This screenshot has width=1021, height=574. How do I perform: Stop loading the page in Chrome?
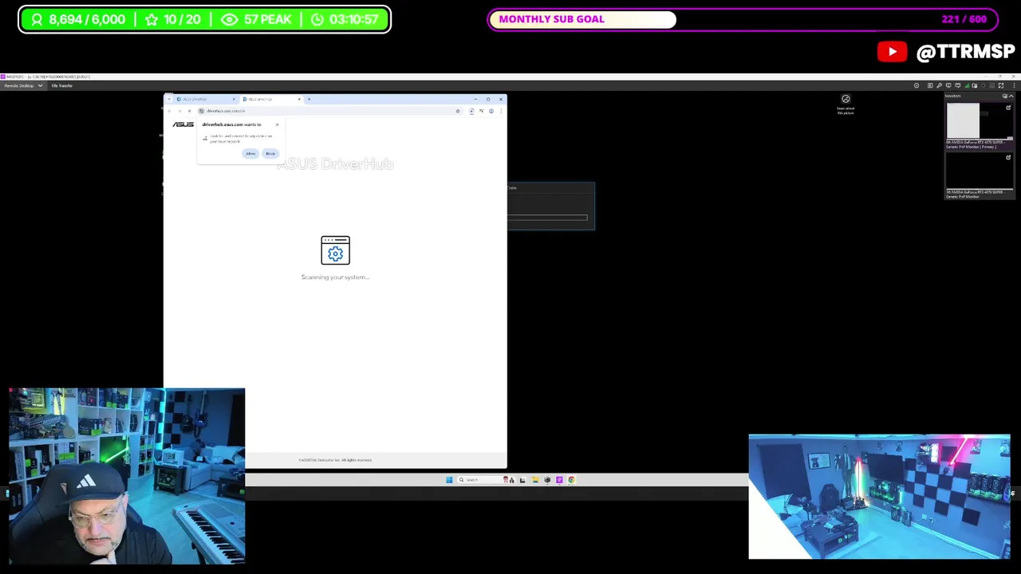[x=189, y=111]
